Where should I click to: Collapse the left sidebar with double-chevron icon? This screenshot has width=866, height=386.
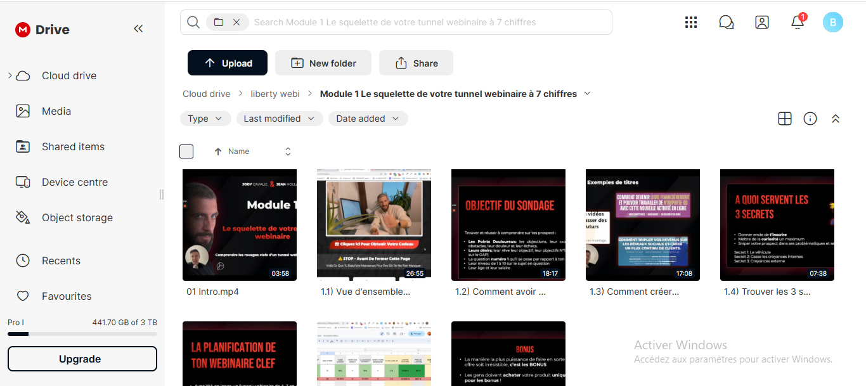(138, 29)
